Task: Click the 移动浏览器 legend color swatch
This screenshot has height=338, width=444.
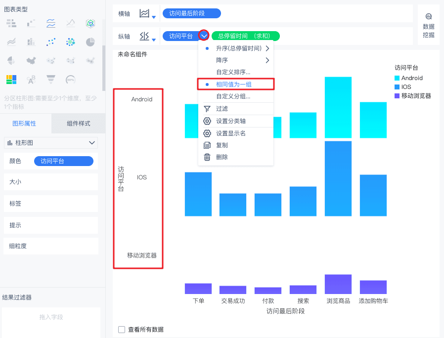Action: [x=397, y=96]
